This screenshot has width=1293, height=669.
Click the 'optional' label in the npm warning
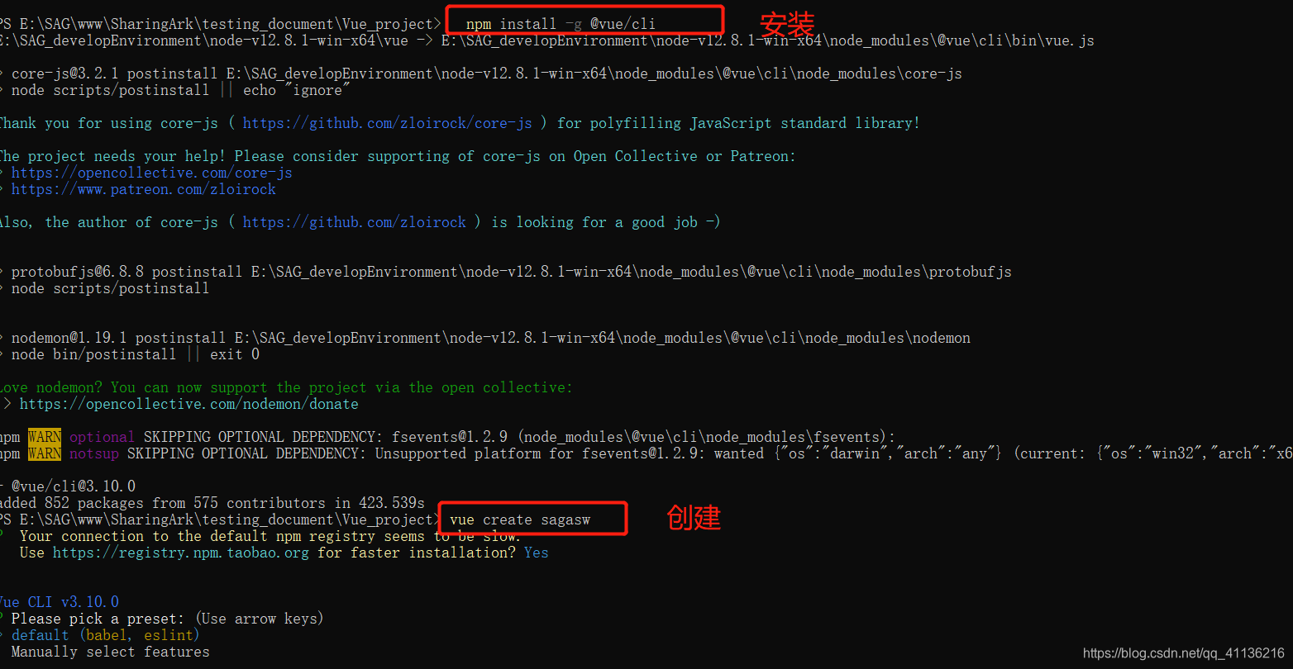(x=102, y=437)
